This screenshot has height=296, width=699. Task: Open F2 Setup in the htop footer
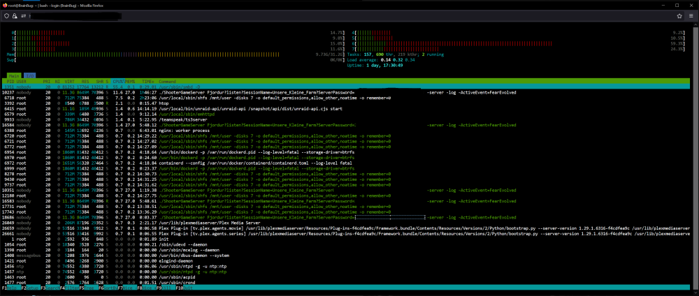coord(29,288)
